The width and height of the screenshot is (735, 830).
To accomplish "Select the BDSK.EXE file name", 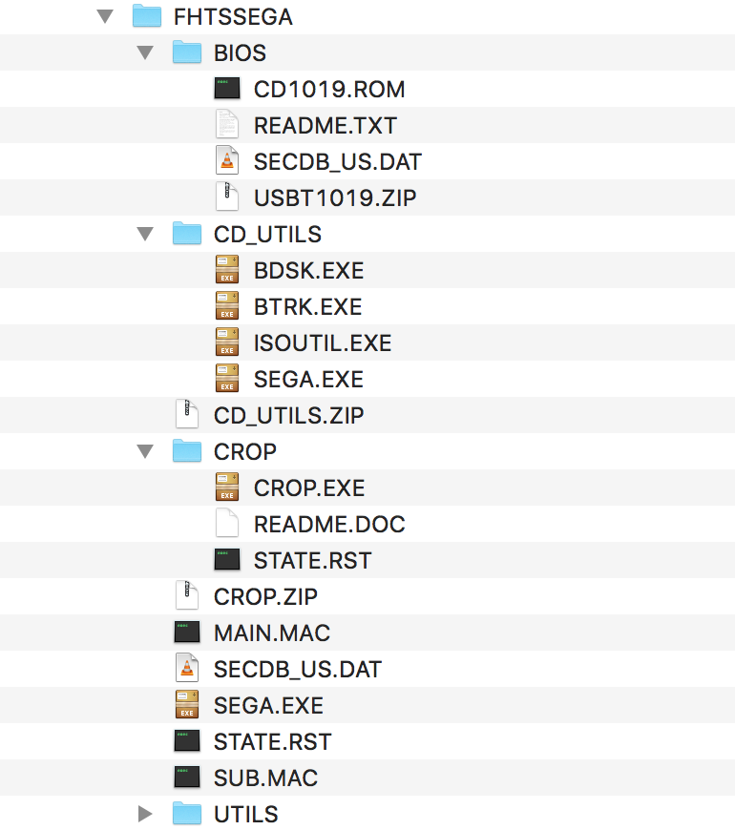I will tap(308, 271).
